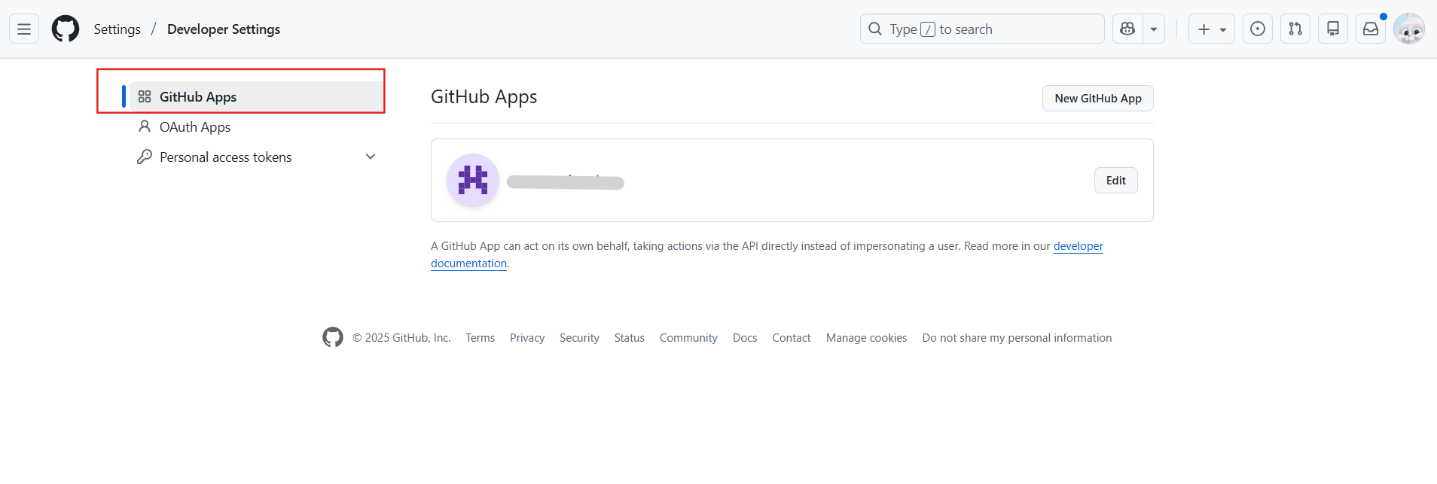
Task: Expand the Copilot dropdown arrow
Action: tap(1154, 29)
